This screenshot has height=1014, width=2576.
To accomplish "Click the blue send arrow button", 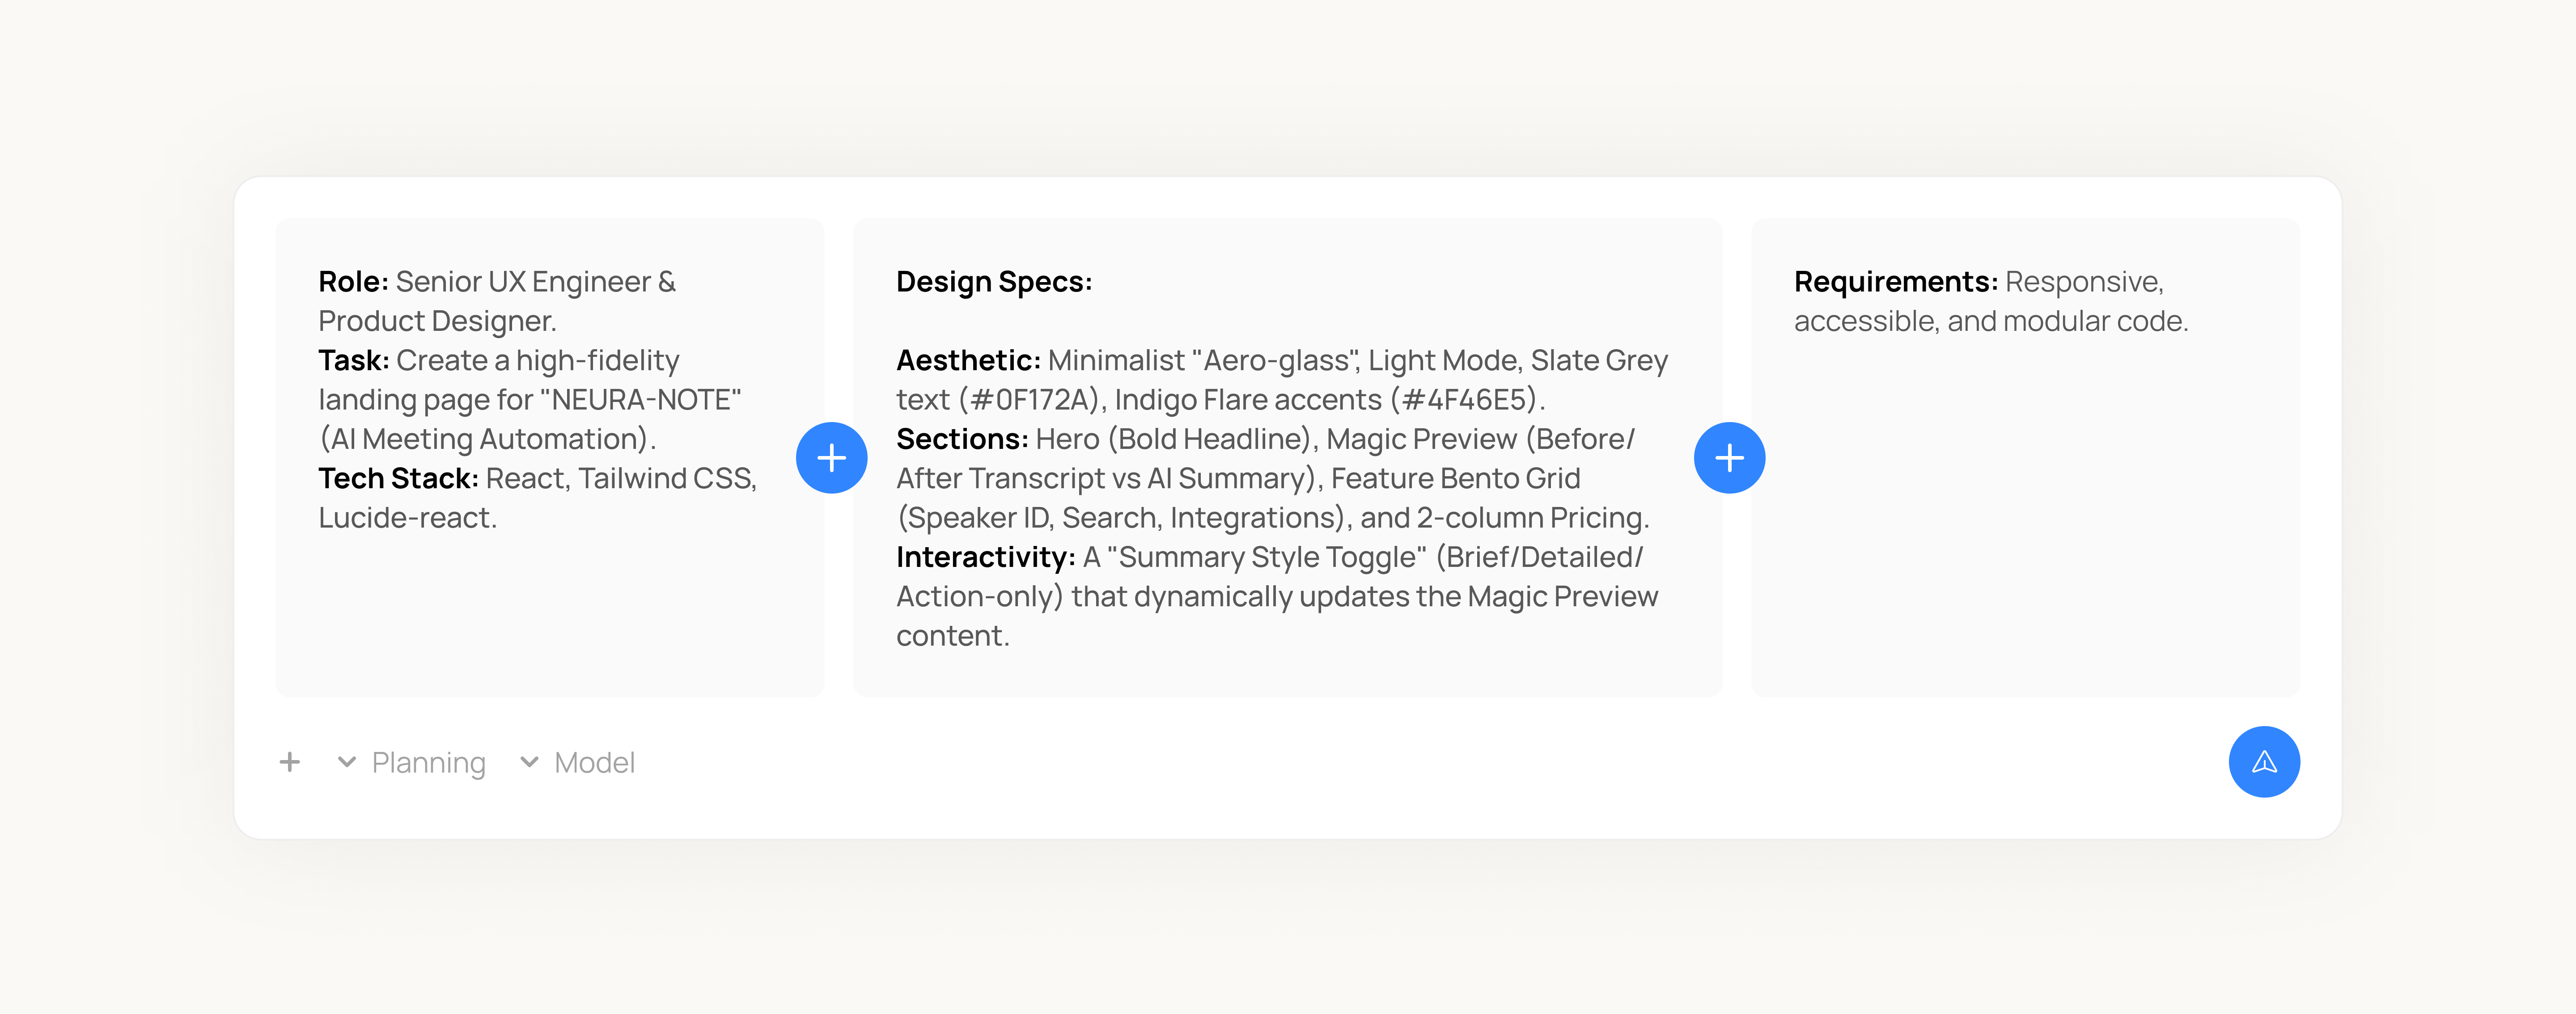I will click(x=2263, y=762).
